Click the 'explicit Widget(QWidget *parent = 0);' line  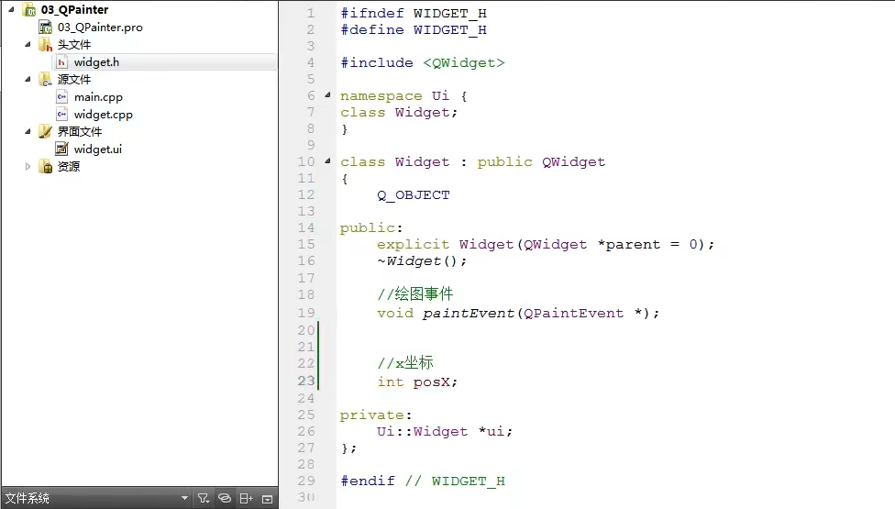545,244
